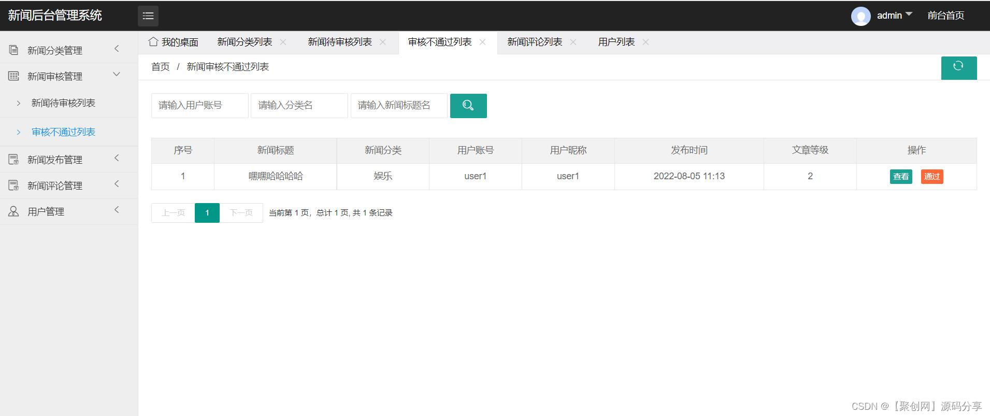This screenshot has height=416, width=990.
Task: Focus the 请输入用户账号 input field
Action: [x=200, y=106]
